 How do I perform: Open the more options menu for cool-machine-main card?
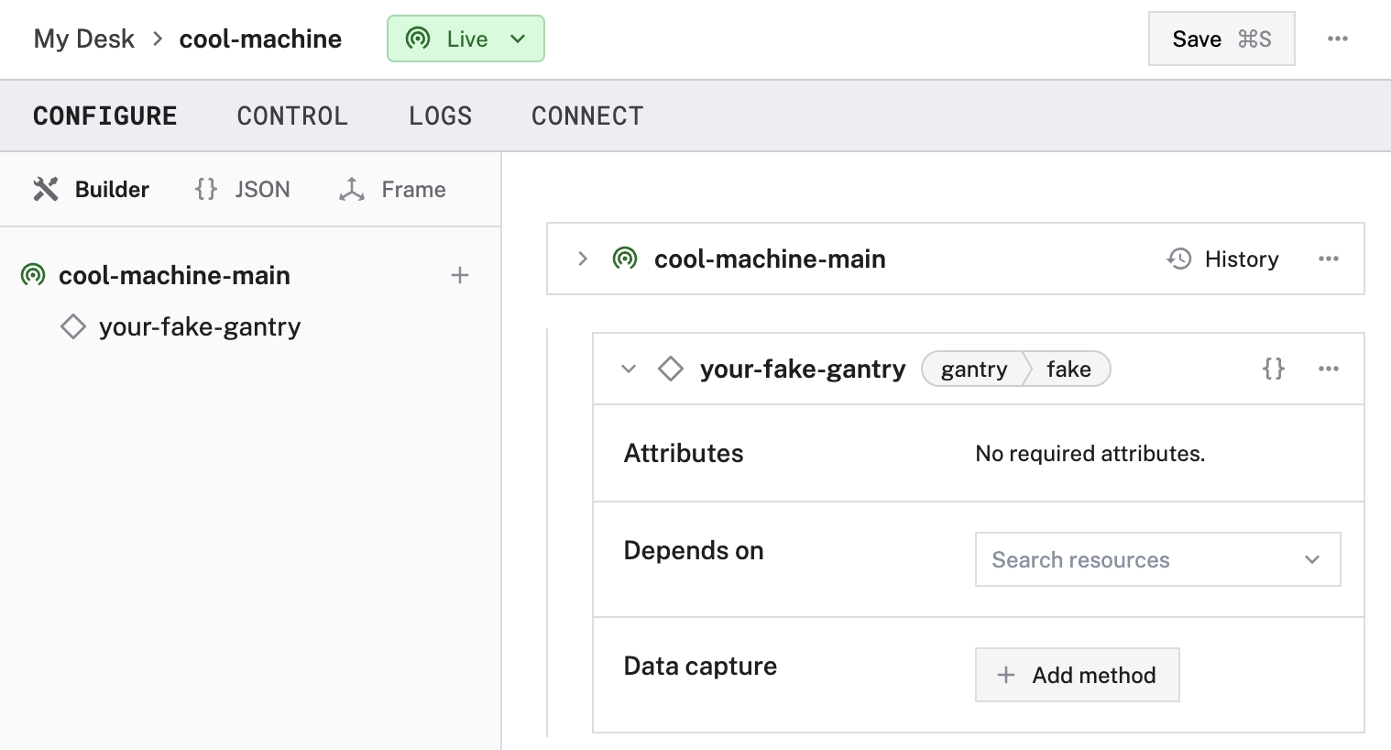point(1328,259)
